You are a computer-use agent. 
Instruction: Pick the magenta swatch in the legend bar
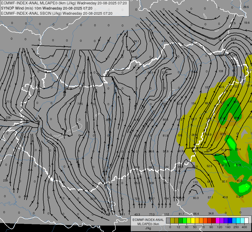tap(218, 220)
